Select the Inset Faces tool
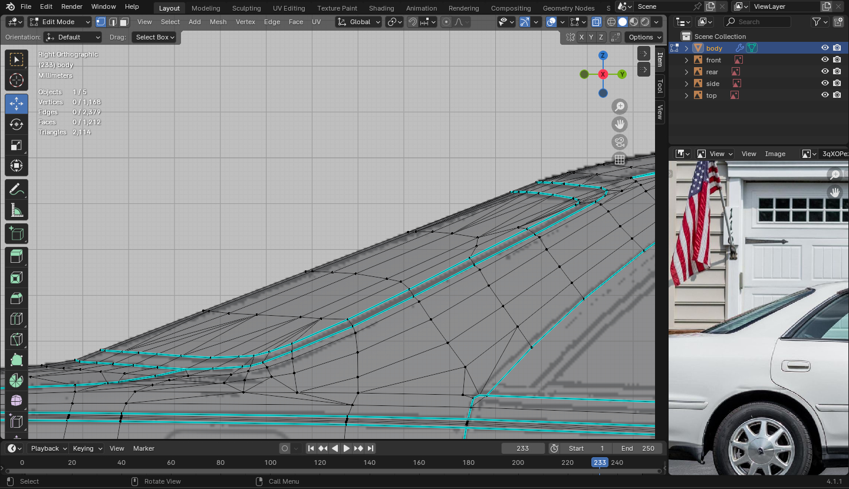849x489 pixels. point(17,278)
